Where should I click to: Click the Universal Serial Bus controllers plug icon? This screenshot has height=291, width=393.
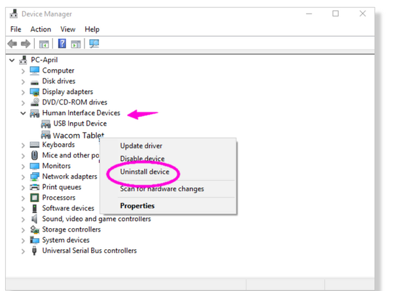tap(35, 250)
